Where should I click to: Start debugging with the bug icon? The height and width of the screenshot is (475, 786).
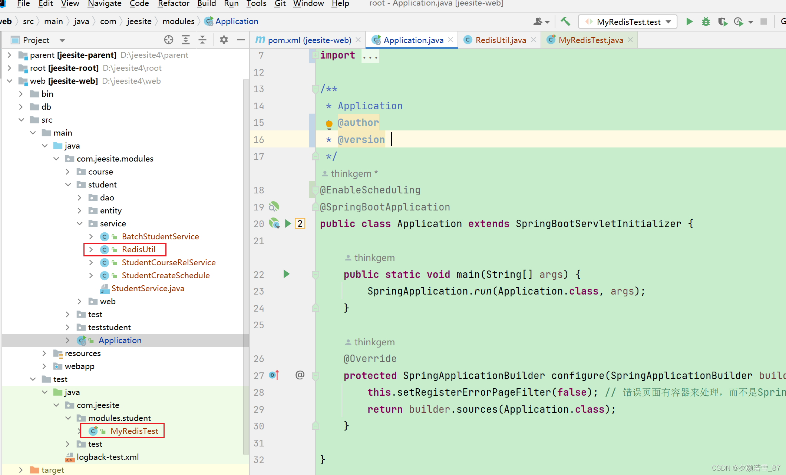[706, 21]
